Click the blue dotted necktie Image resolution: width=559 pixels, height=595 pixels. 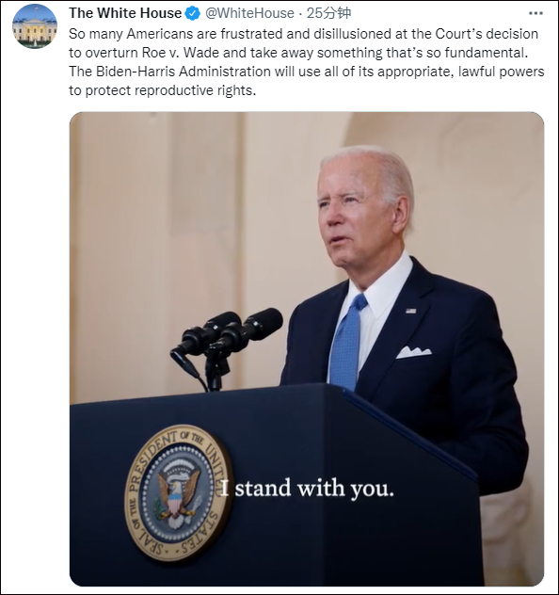point(347,342)
